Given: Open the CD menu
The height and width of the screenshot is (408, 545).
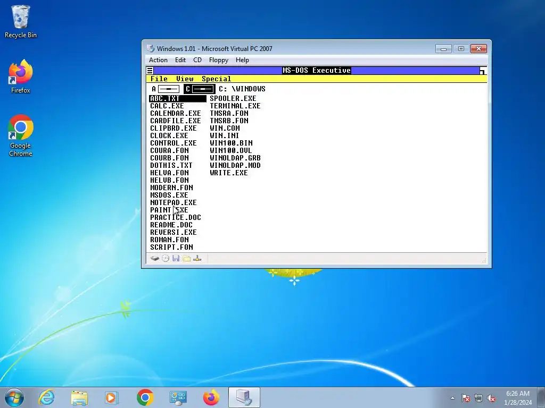Looking at the screenshot, I should tap(197, 60).
